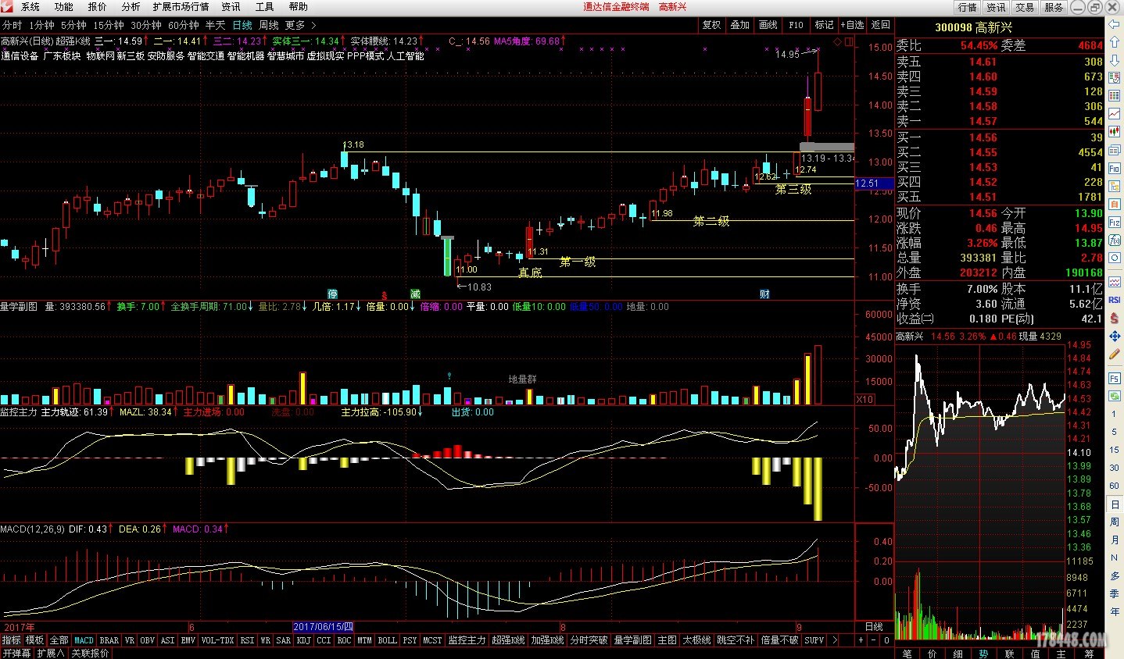
Task: Click the minus zoom button at bottom right
Action: pos(874,640)
